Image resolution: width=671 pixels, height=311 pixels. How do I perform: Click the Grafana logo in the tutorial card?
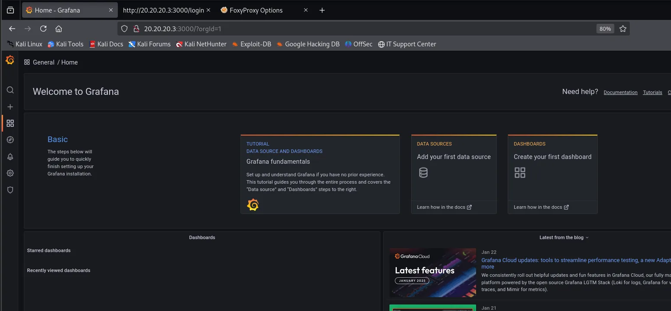253,205
